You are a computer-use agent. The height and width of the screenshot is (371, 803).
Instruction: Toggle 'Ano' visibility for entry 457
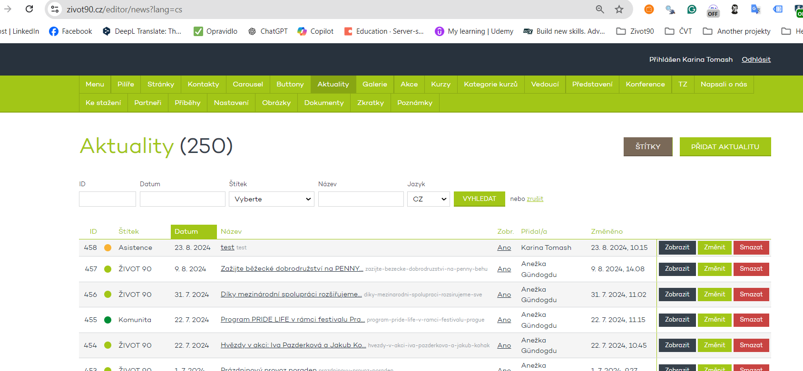[504, 269]
